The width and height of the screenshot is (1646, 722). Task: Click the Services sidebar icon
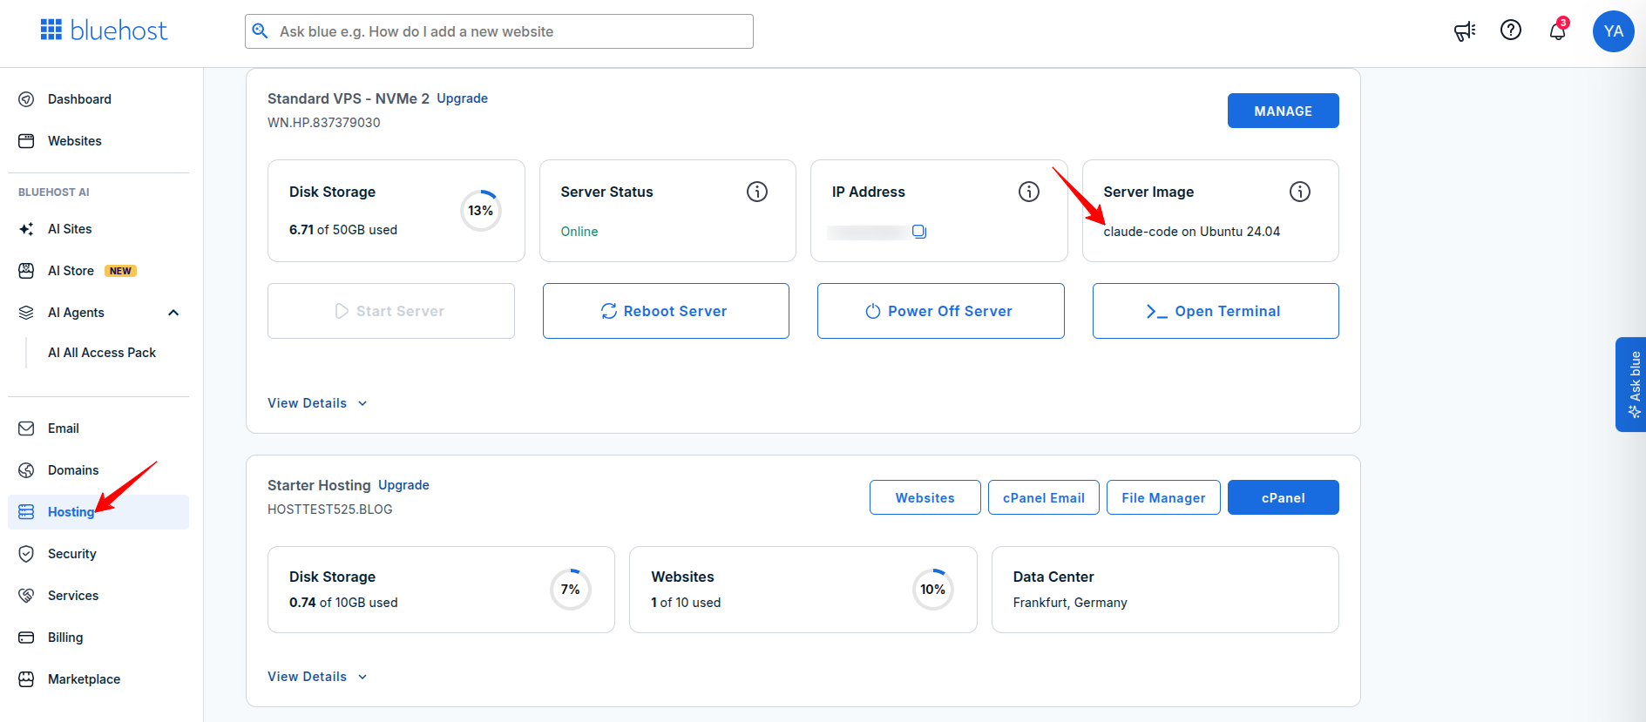pos(26,596)
